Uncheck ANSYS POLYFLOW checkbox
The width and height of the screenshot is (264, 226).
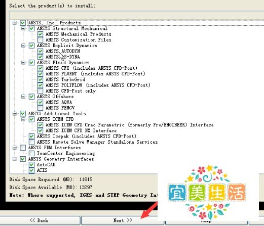pos(40,85)
